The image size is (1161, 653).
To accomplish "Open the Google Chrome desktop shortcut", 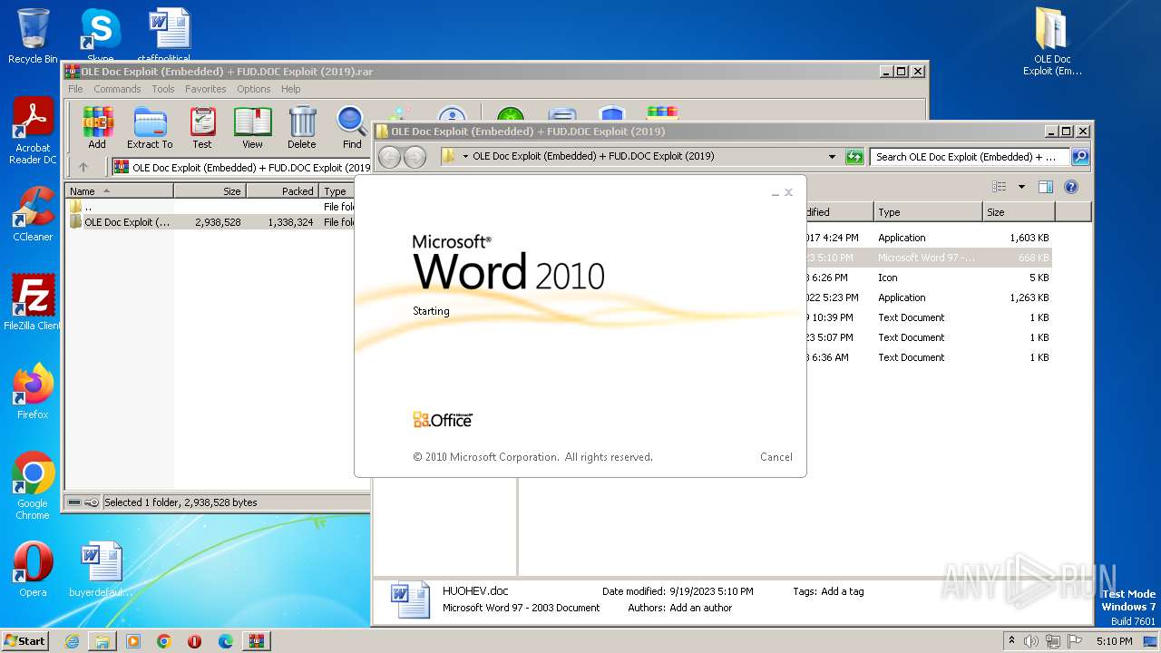I will [x=33, y=486].
